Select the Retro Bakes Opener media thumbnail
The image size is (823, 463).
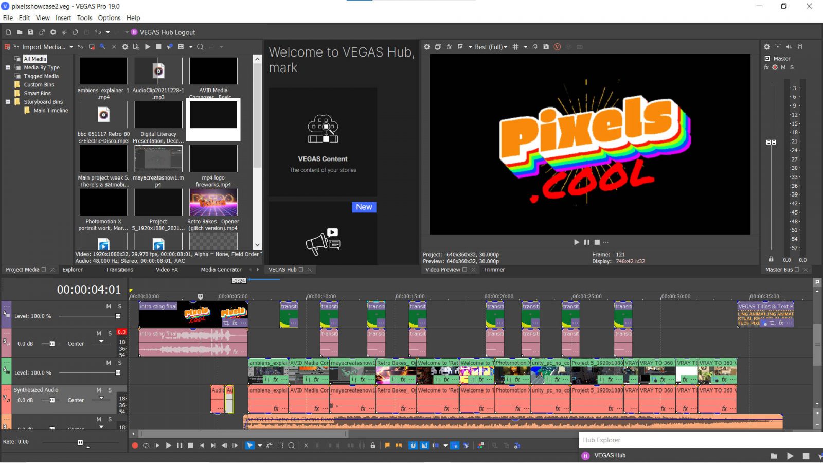213,202
